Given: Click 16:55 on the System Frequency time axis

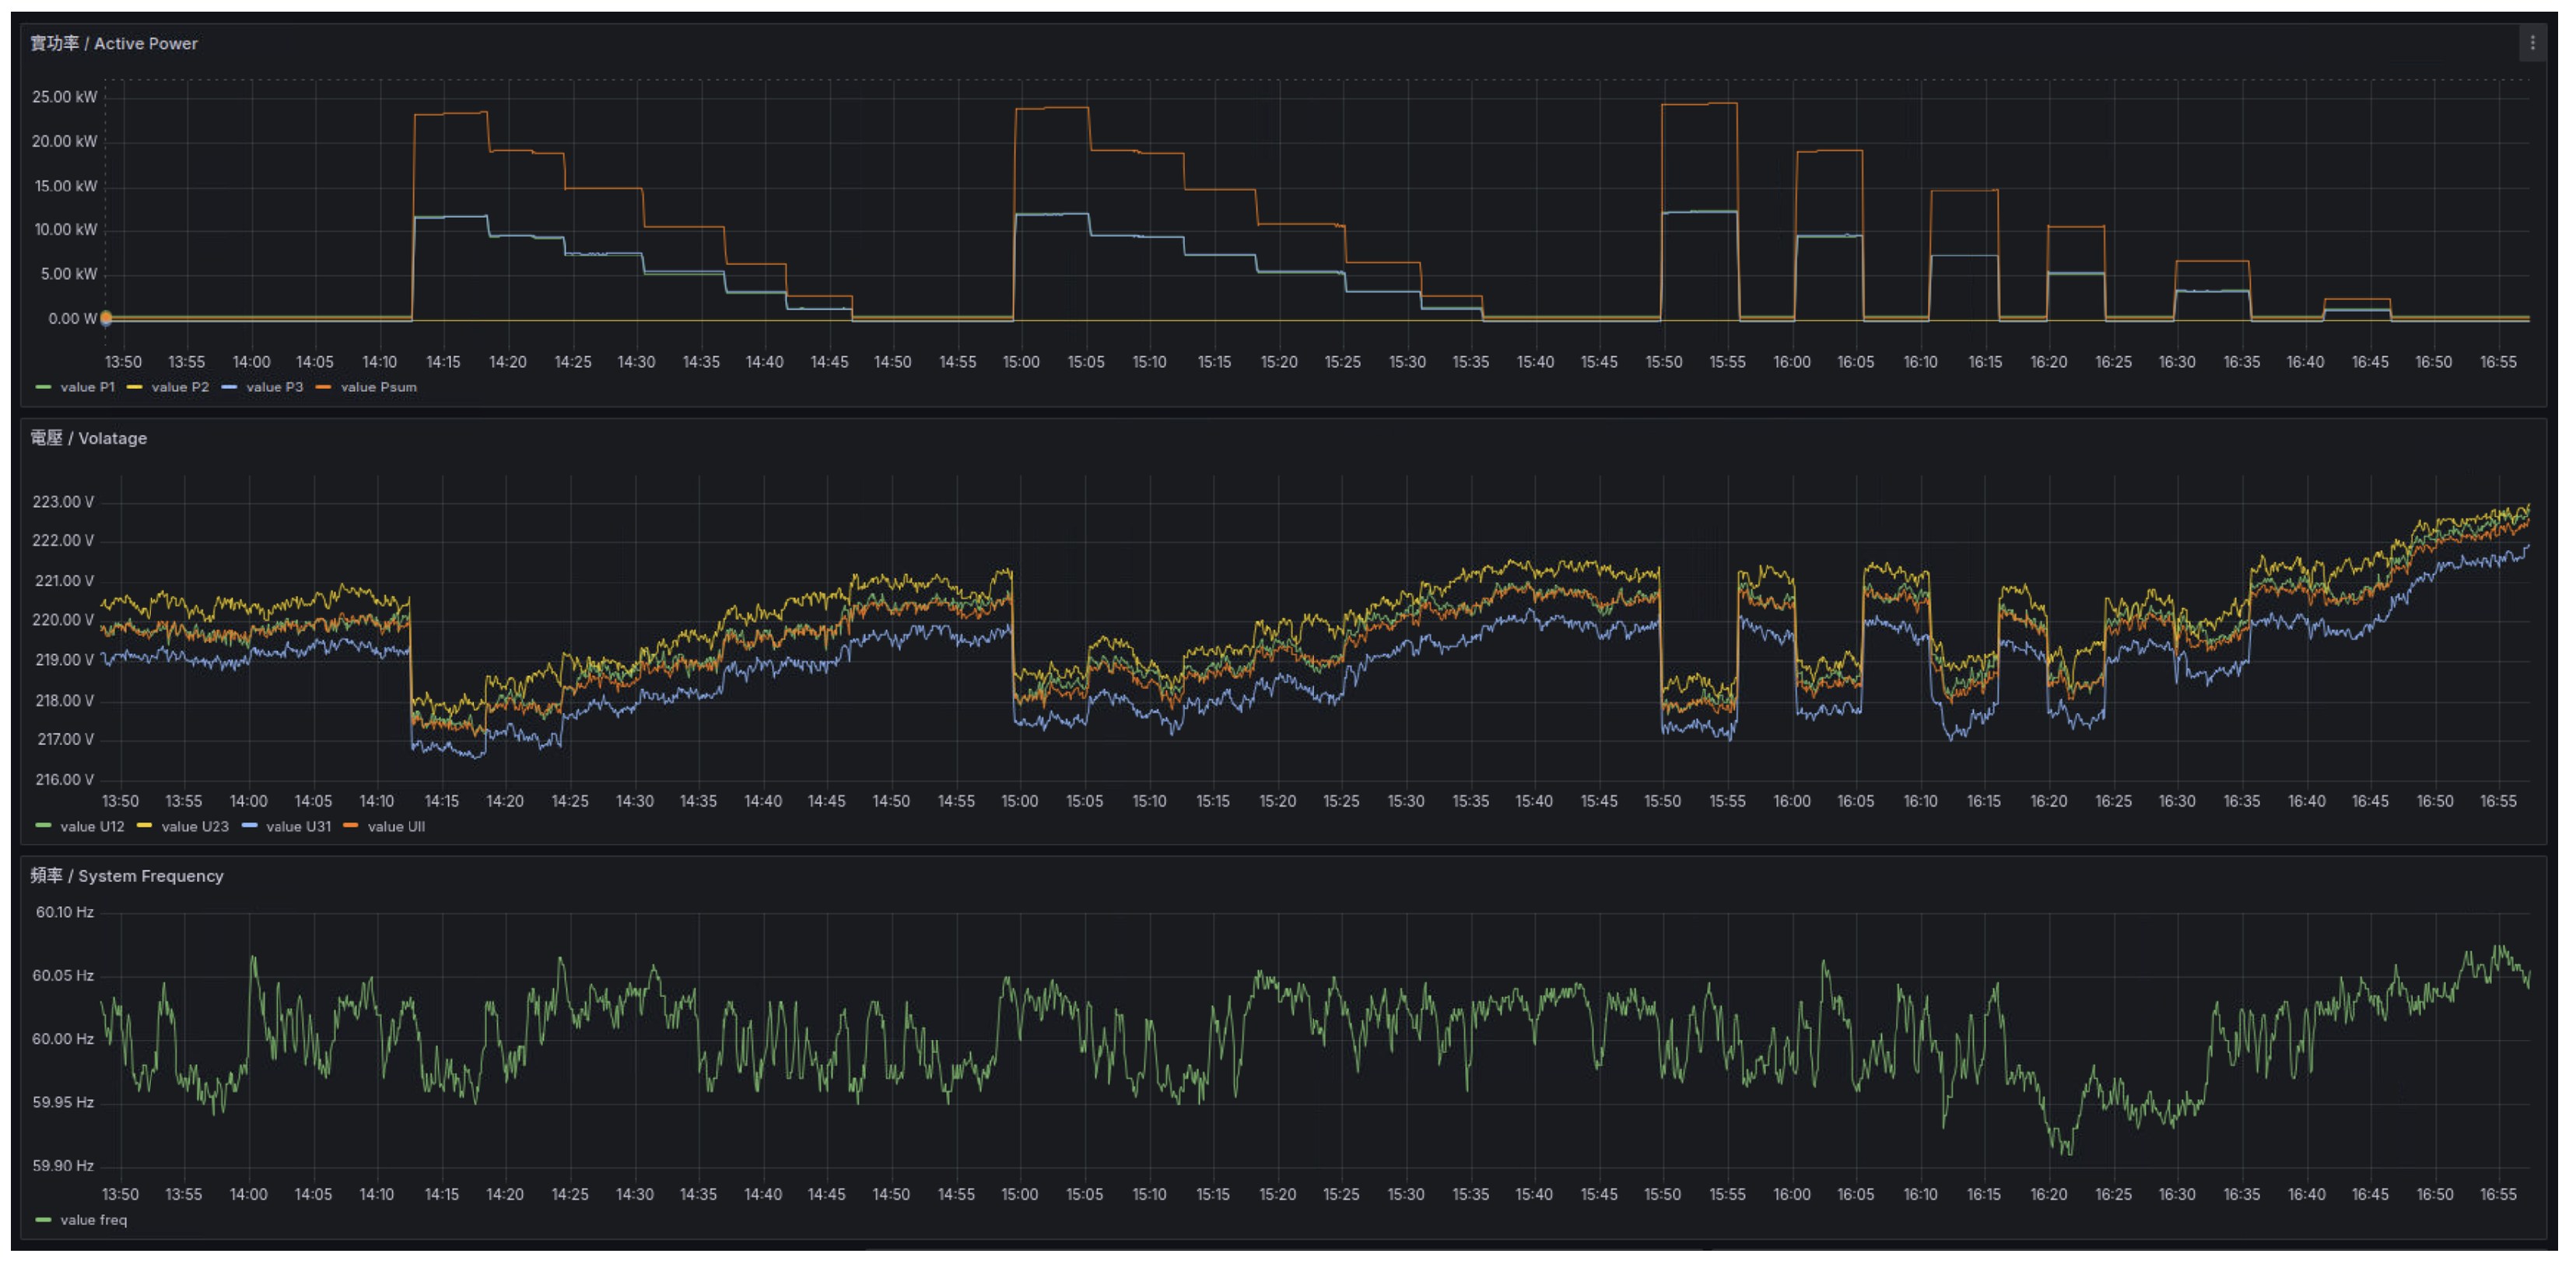Looking at the screenshot, I should 2498,1195.
